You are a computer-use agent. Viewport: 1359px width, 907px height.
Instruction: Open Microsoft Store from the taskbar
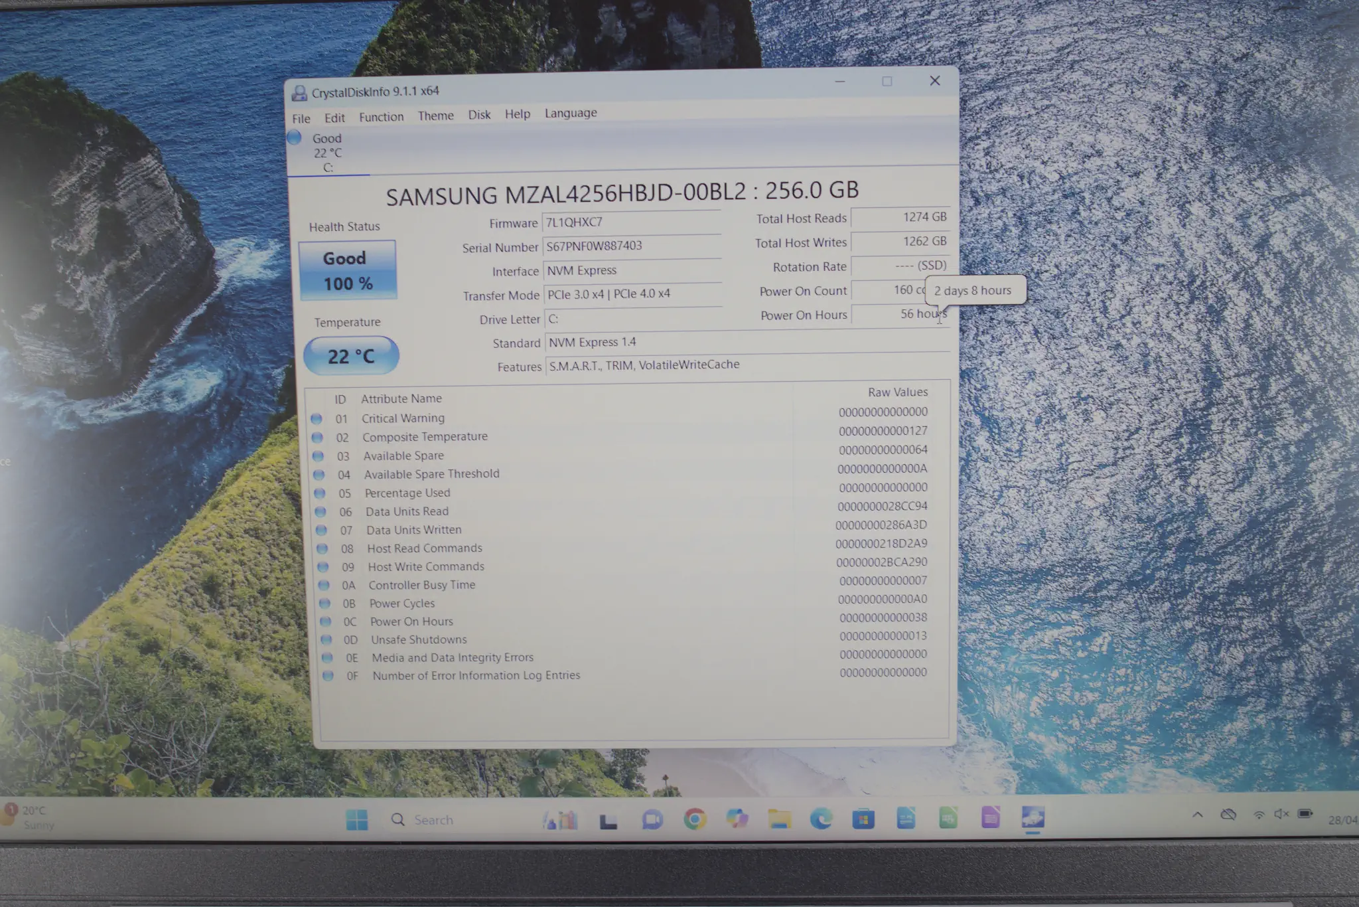(x=863, y=819)
